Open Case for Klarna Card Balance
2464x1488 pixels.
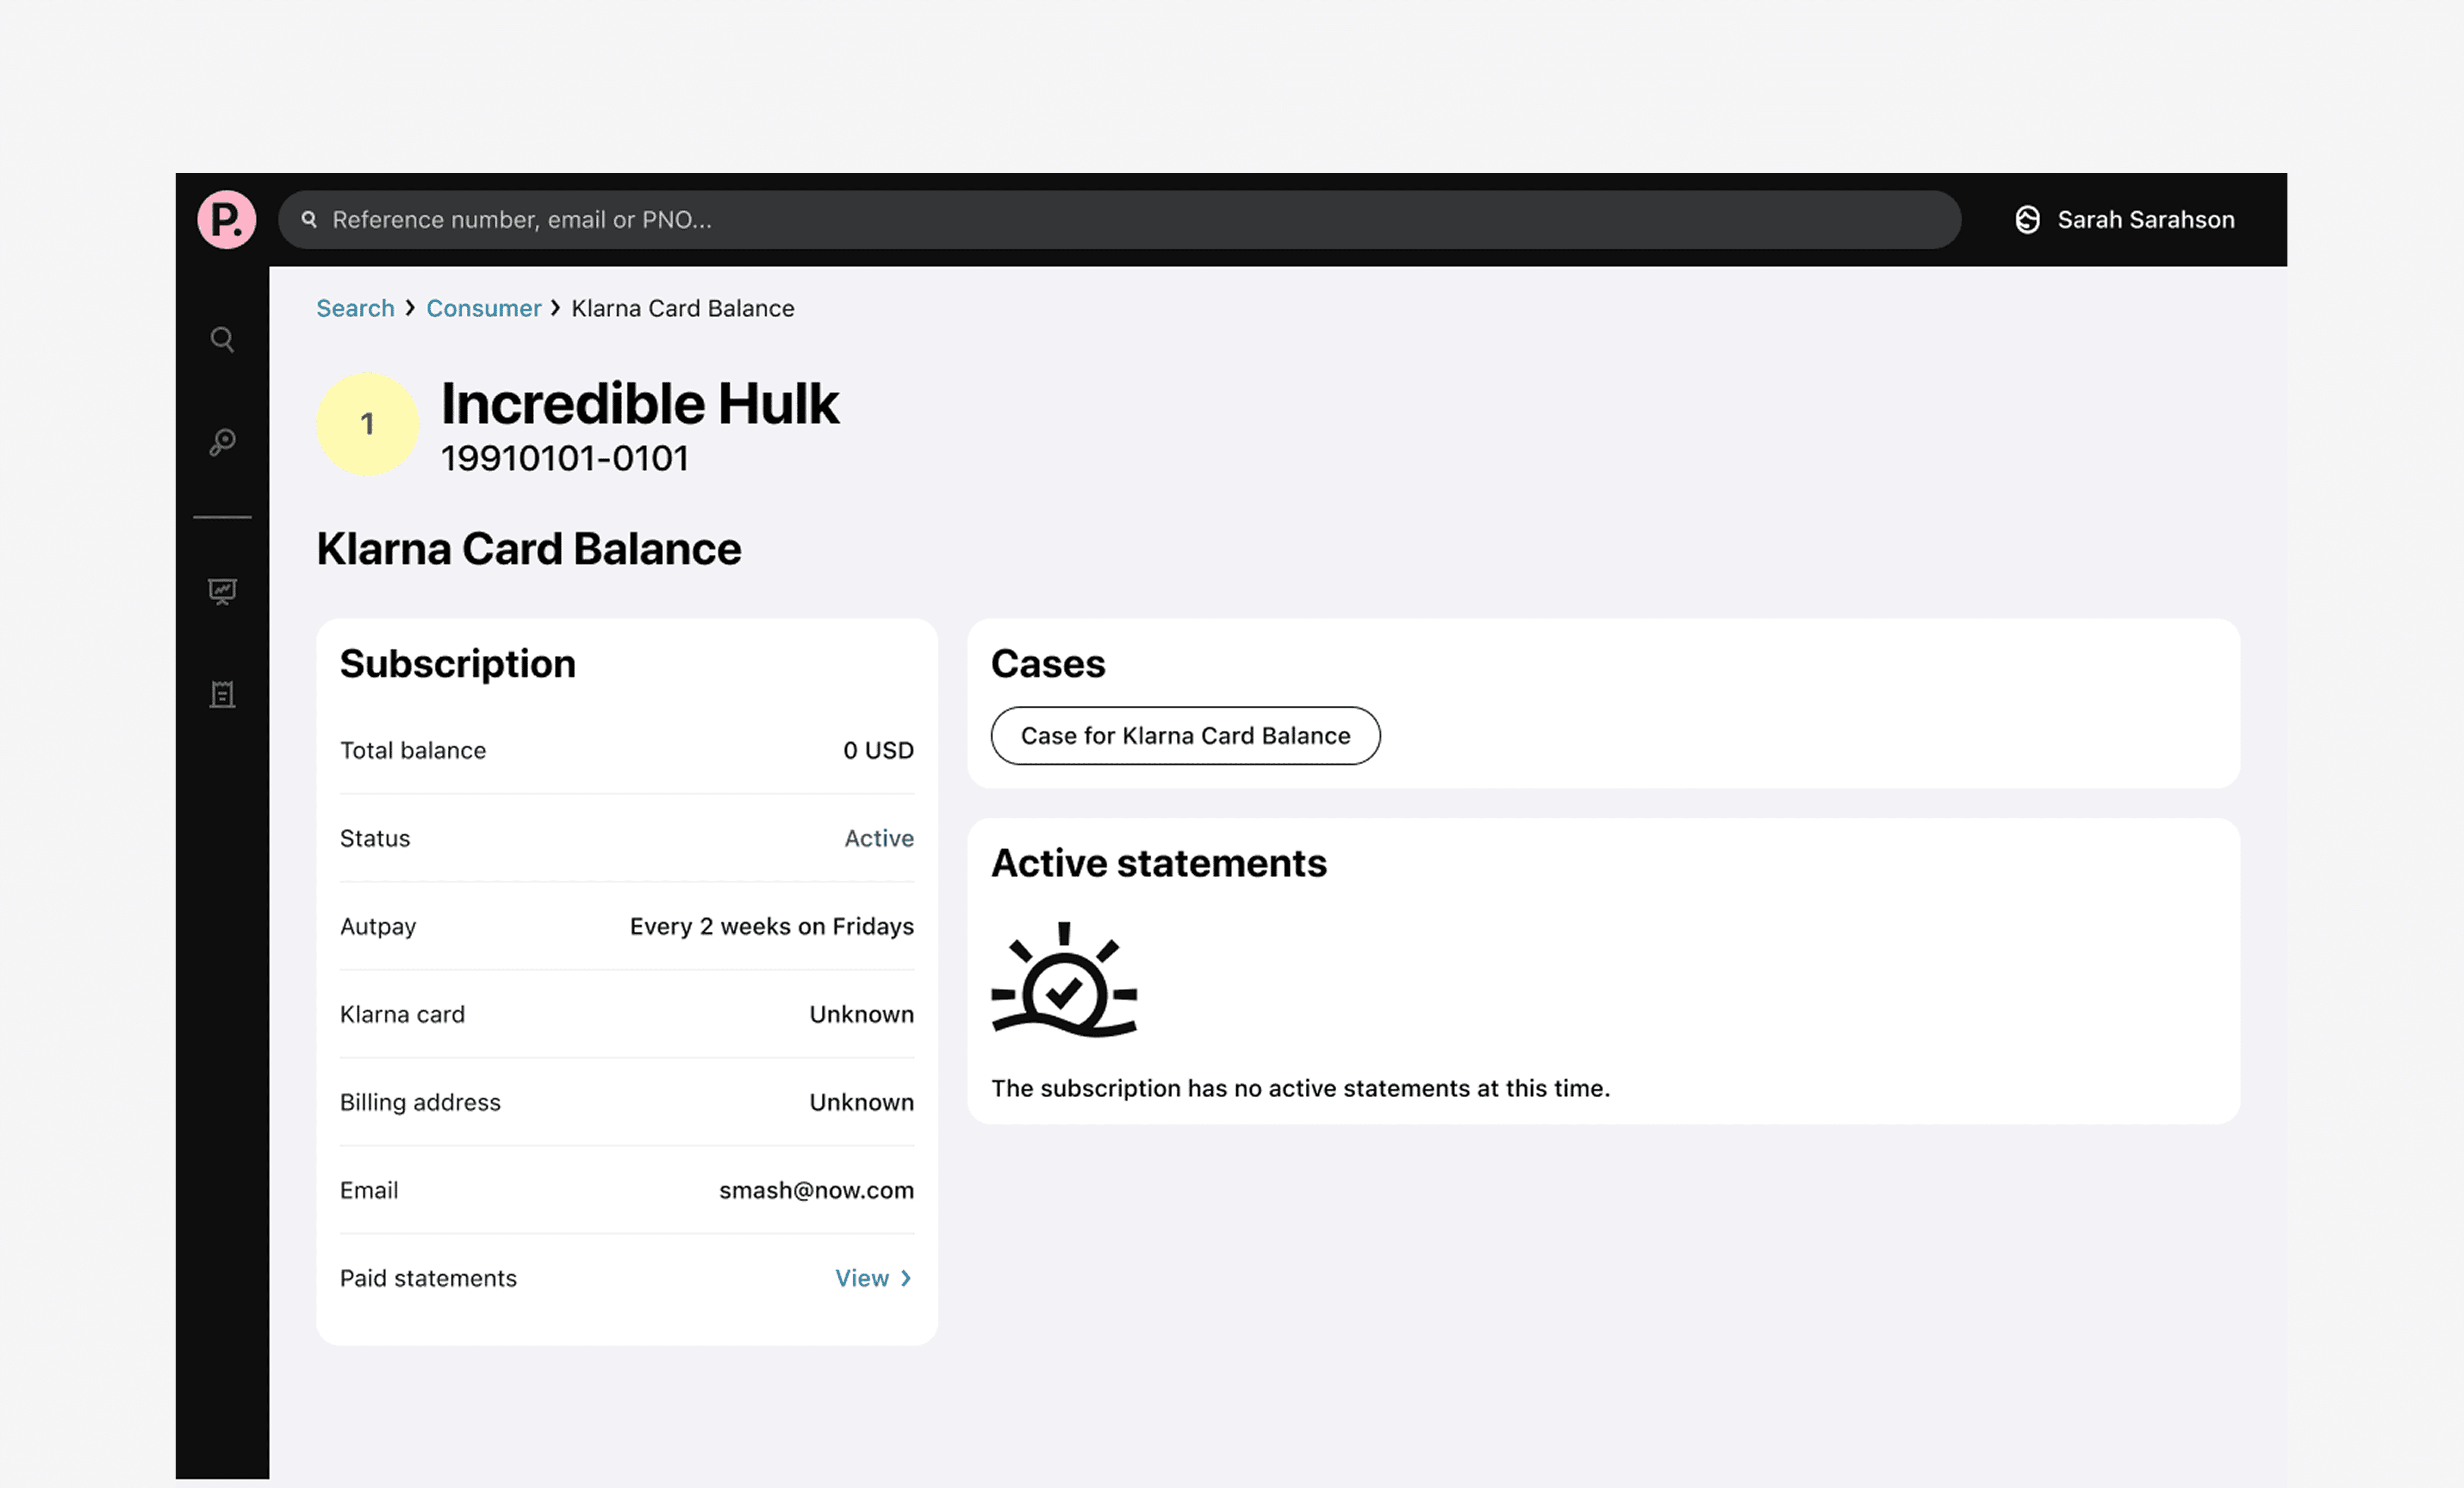pyautogui.click(x=1185, y=736)
